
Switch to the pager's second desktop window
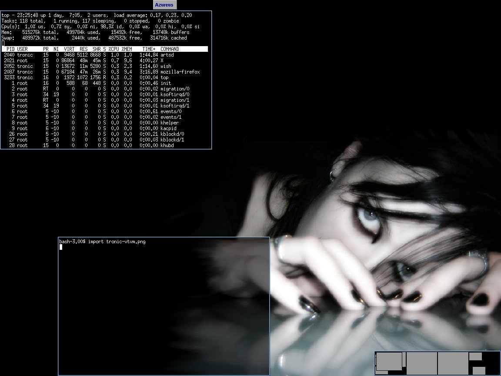[421, 363]
